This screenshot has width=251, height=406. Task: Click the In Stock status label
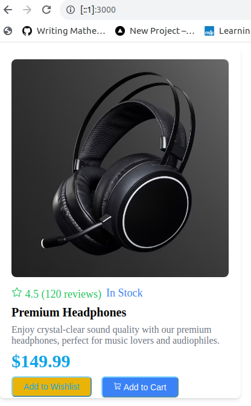coord(124,293)
